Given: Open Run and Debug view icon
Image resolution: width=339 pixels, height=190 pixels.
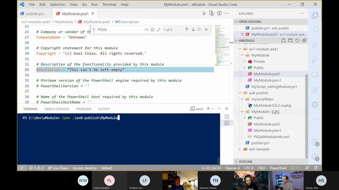Looking at the screenshot, I should click(315, 60).
